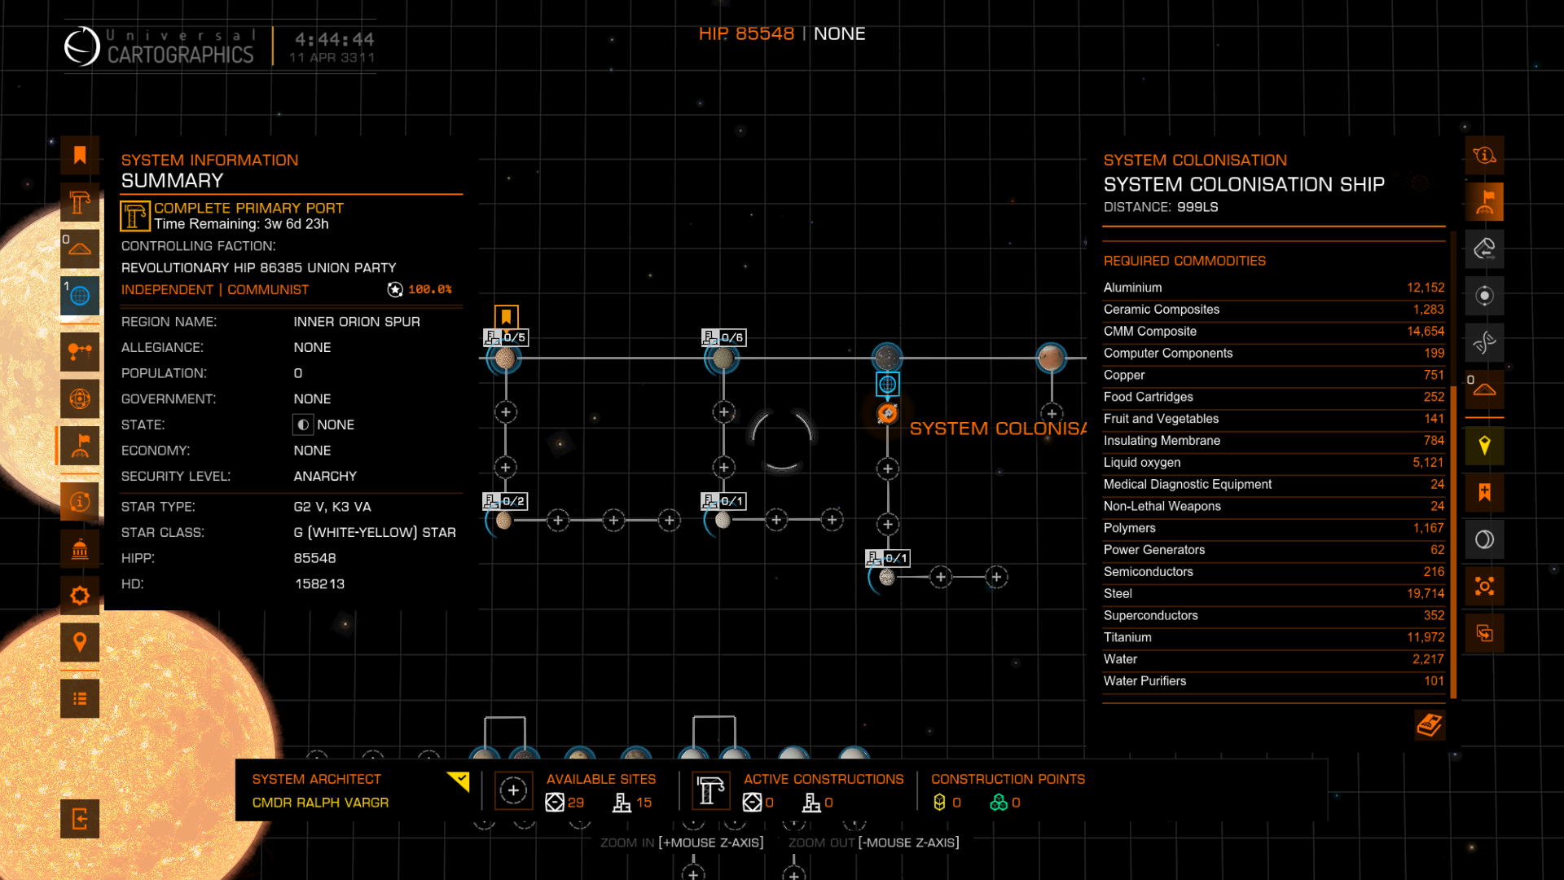Click the slot count label 0/1 under the 0/6 planet

[x=724, y=501]
